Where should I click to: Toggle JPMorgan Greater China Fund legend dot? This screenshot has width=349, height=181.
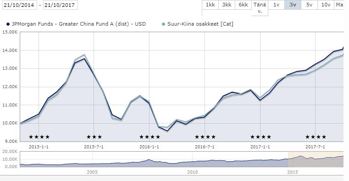(8, 24)
